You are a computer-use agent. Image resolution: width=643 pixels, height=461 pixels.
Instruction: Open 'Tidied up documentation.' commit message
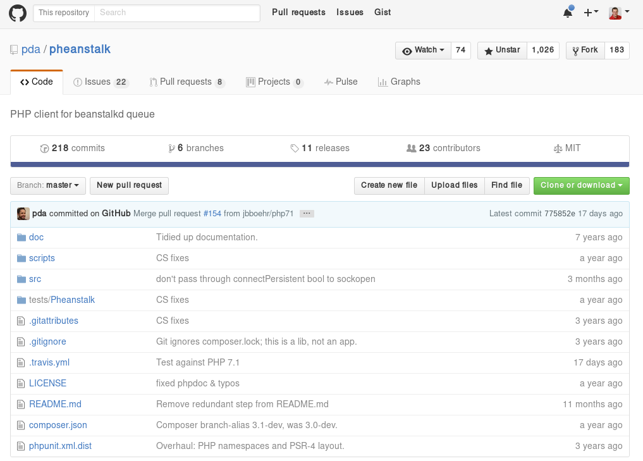point(207,238)
